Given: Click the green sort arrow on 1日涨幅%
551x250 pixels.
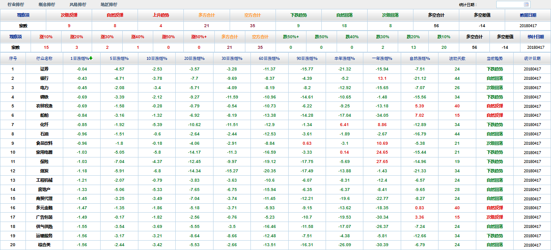Looking at the screenshot, I should coord(91,58).
